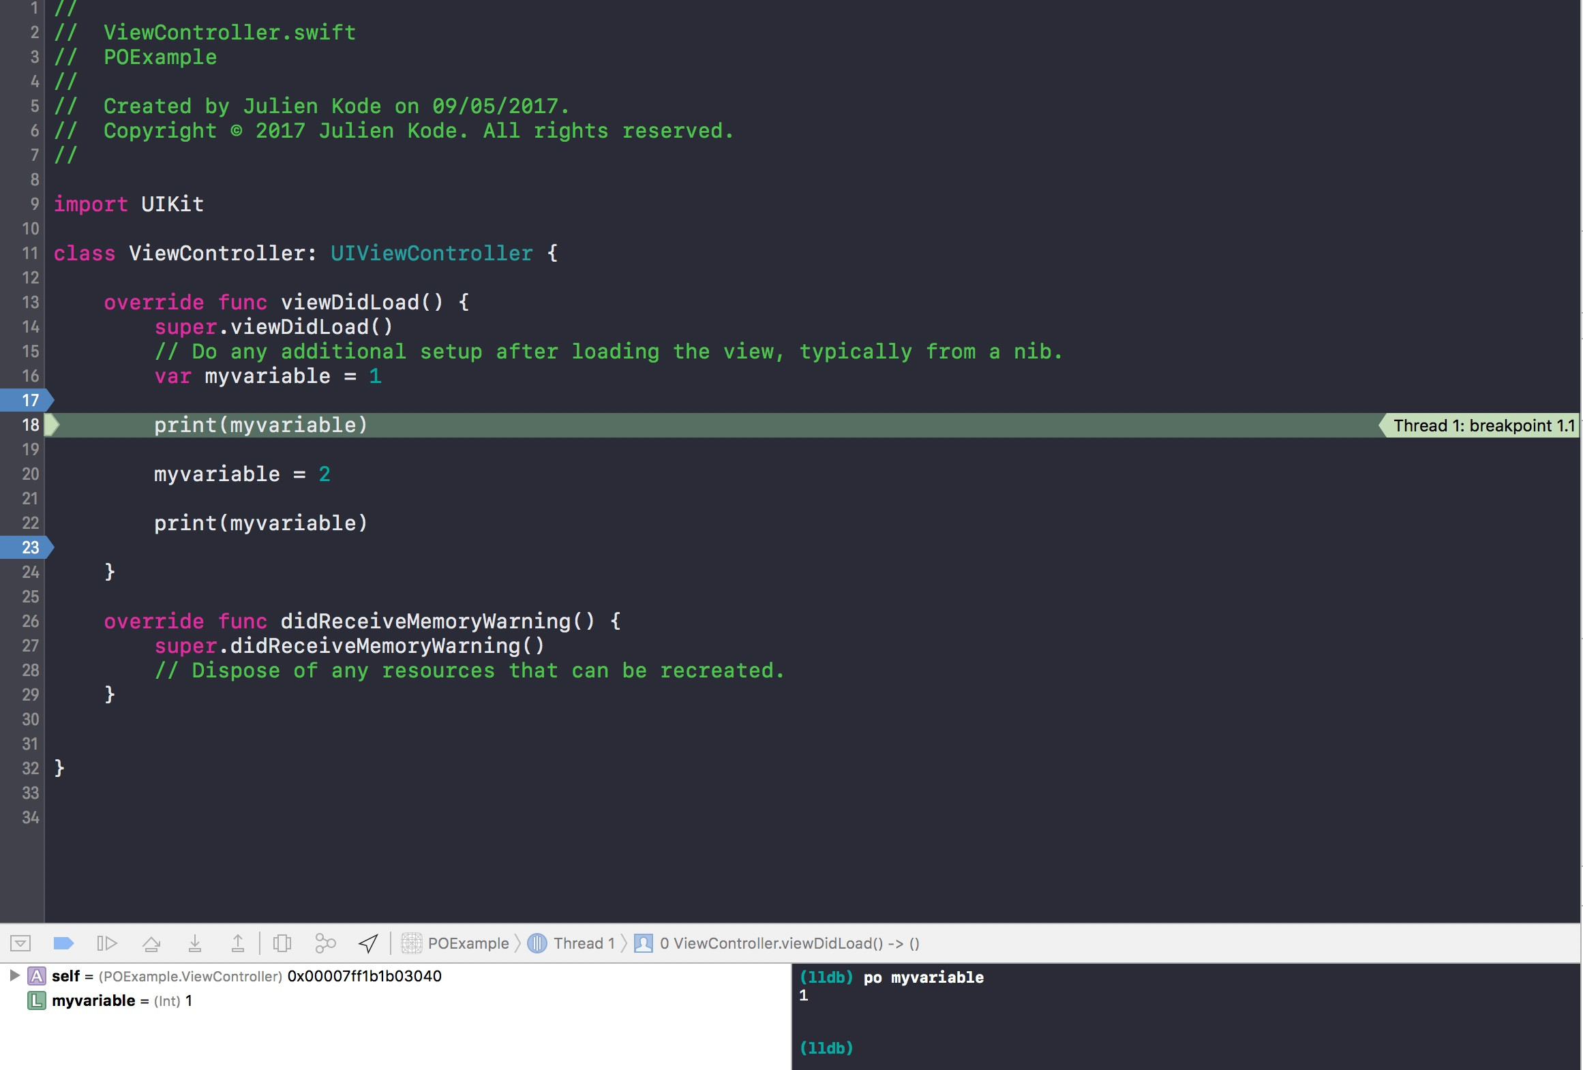The image size is (1583, 1070).
Task: Click the console output value 1
Action: [804, 996]
